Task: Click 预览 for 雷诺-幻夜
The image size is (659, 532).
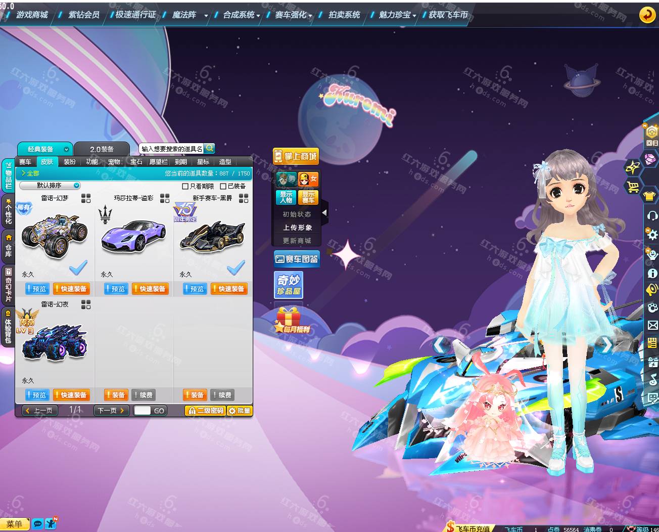Action: tap(37, 395)
